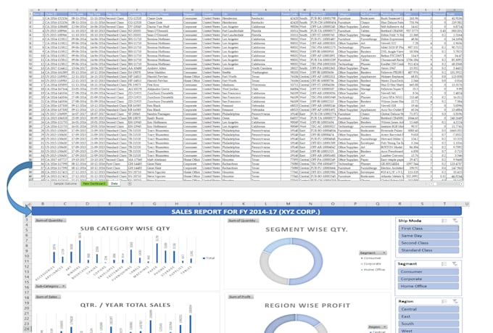The image size is (493, 333).
Task: Toggle South in the Region slicer
Action: click(428, 324)
